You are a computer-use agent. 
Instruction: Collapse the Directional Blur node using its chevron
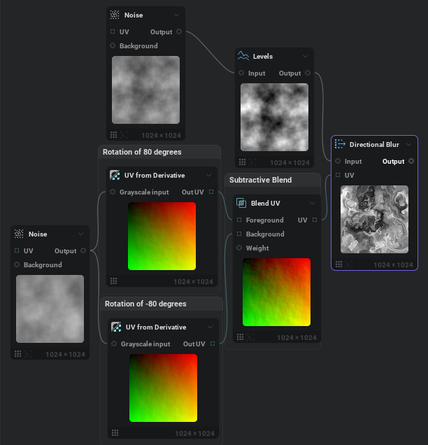point(409,144)
